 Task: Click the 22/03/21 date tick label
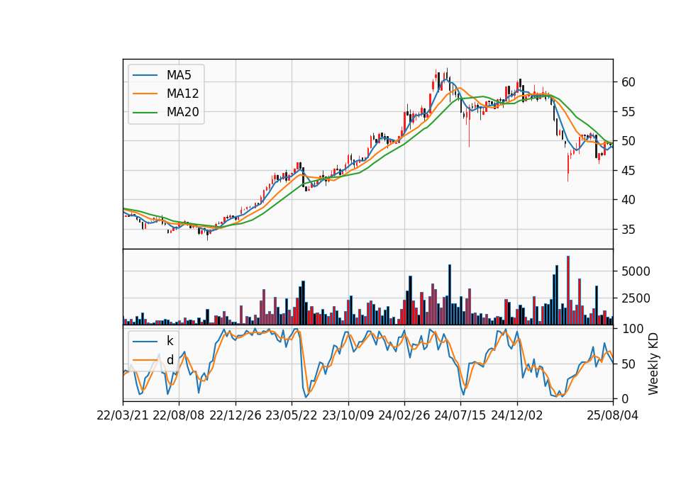tap(123, 415)
